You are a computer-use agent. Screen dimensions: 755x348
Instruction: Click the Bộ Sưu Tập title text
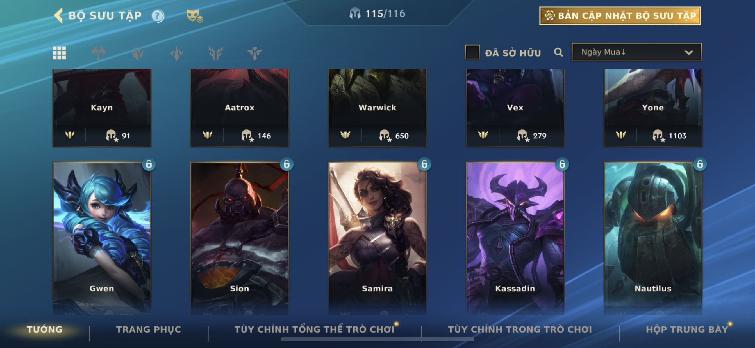tap(105, 15)
